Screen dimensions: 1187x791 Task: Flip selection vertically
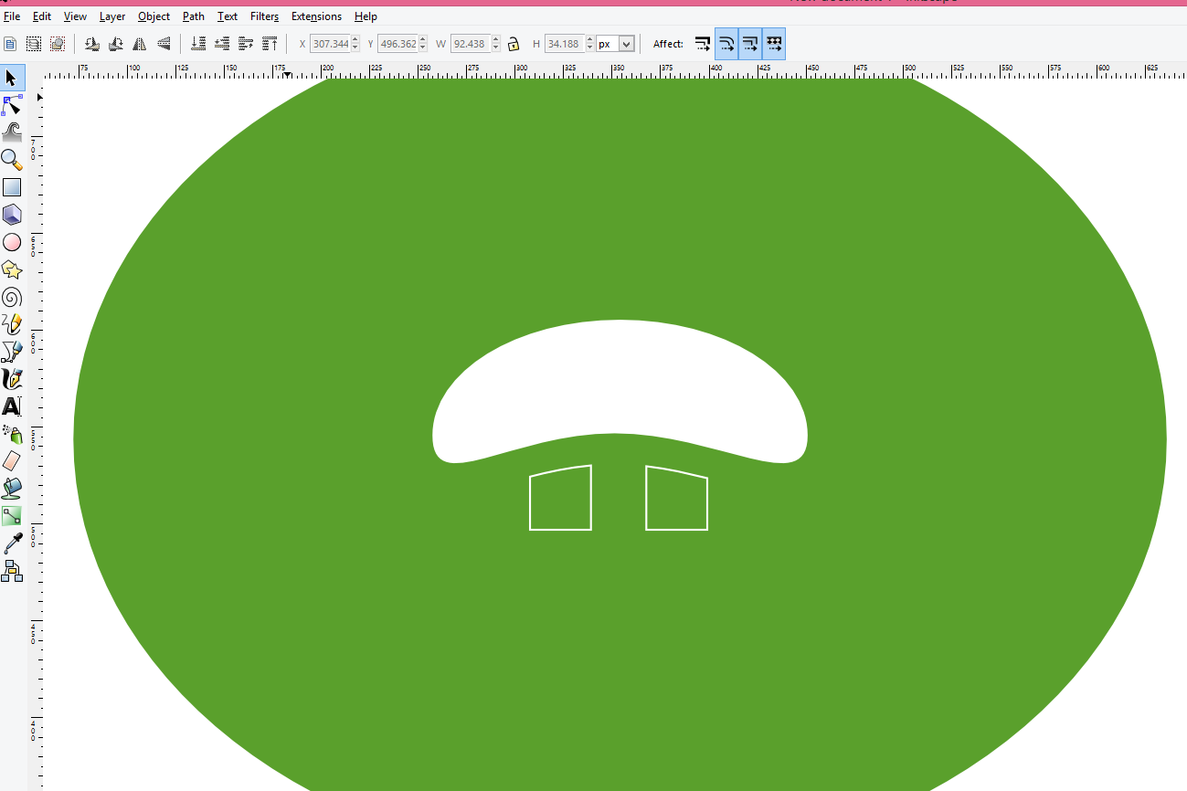[x=164, y=44]
